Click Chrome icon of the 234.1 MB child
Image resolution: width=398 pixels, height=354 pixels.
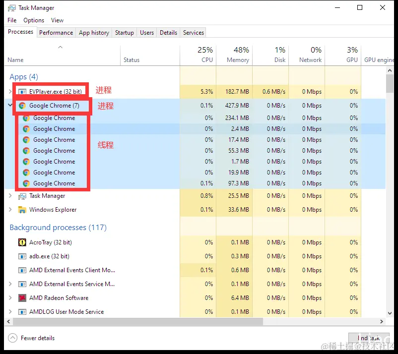26,118
